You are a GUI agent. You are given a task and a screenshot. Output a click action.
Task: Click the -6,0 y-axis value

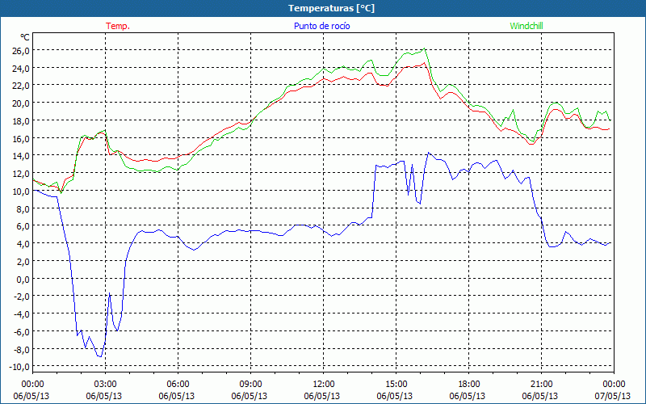pos(23,332)
